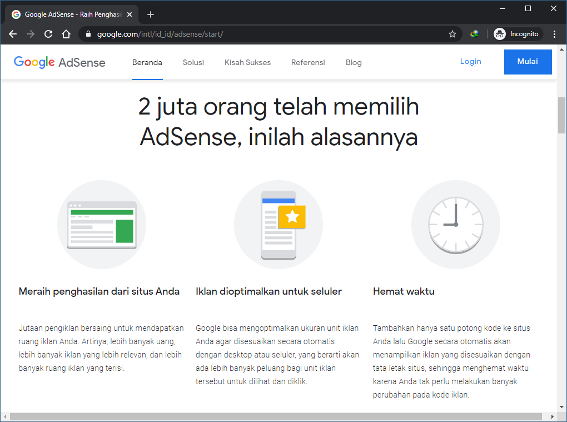The width and height of the screenshot is (567, 422).
Task: Click the Google AdSense logo
Action: tap(59, 62)
